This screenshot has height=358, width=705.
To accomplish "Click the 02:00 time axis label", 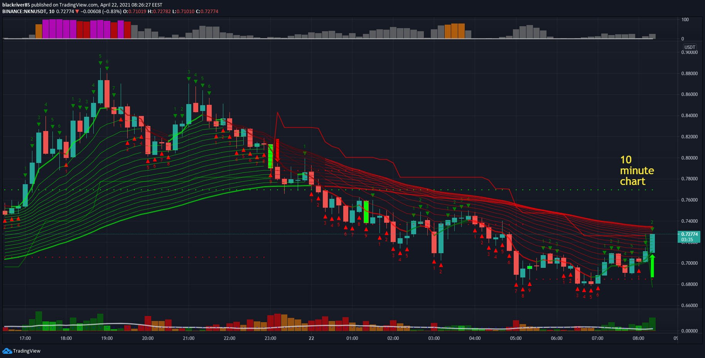I will coord(393,338).
